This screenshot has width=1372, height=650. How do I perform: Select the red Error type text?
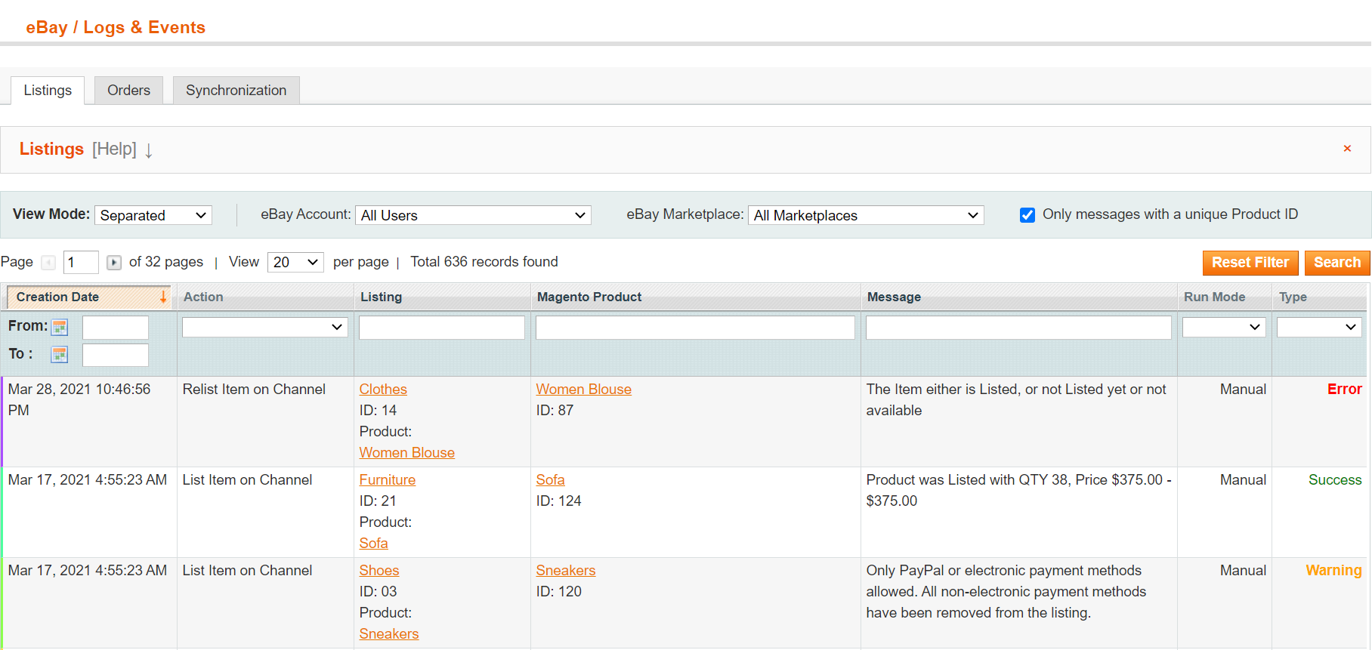[1345, 390]
